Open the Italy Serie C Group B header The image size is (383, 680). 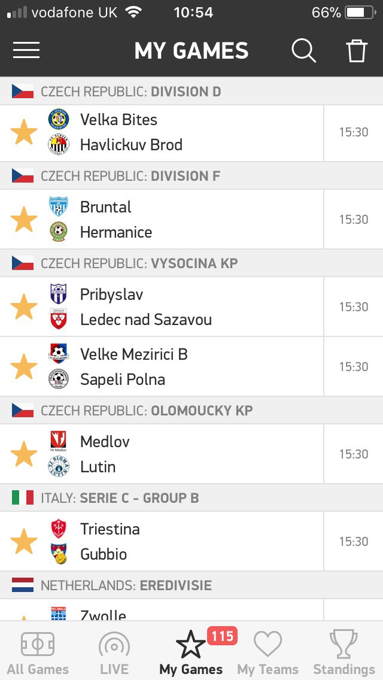tap(191, 498)
